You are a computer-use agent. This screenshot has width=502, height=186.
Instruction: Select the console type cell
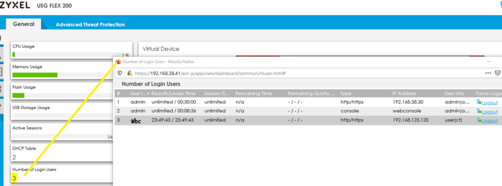click(350, 111)
